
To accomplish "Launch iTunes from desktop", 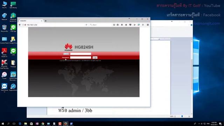I will tap(4, 76).
